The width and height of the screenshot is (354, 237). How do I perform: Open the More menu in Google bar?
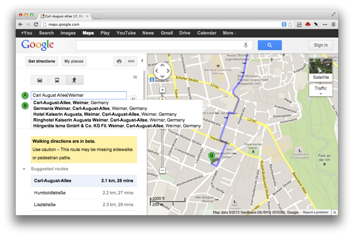pos(229,33)
